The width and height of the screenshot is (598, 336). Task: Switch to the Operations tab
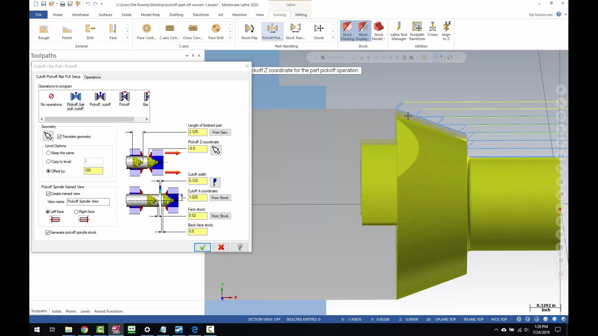click(x=92, y=77)
